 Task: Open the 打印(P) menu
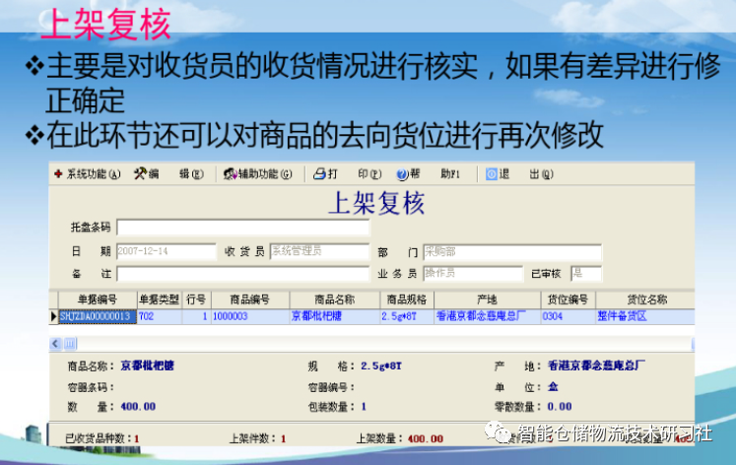click(355, 174)
